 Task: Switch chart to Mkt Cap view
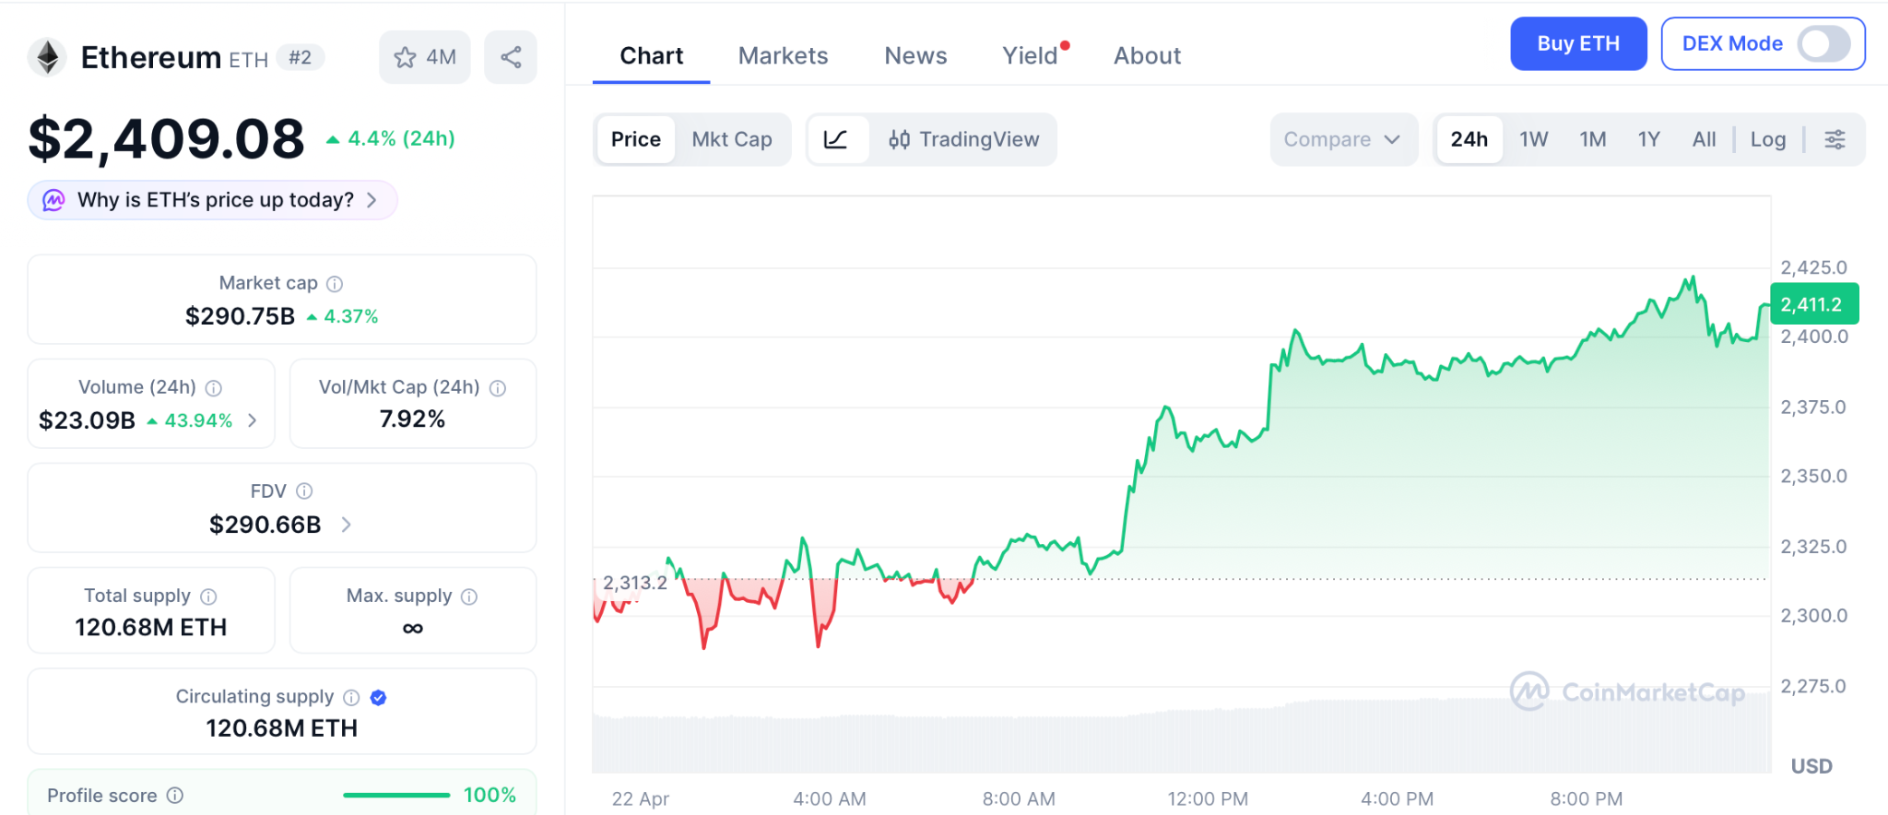click(732, 139)
